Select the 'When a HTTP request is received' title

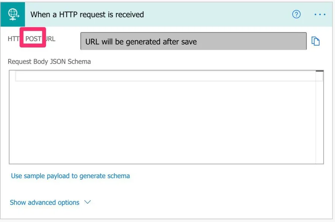point(87,15)
